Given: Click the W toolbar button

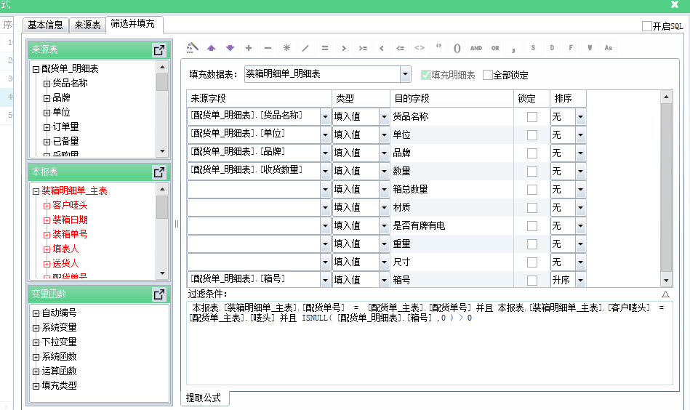Looking at the screenshot, I should click(590, 47).
